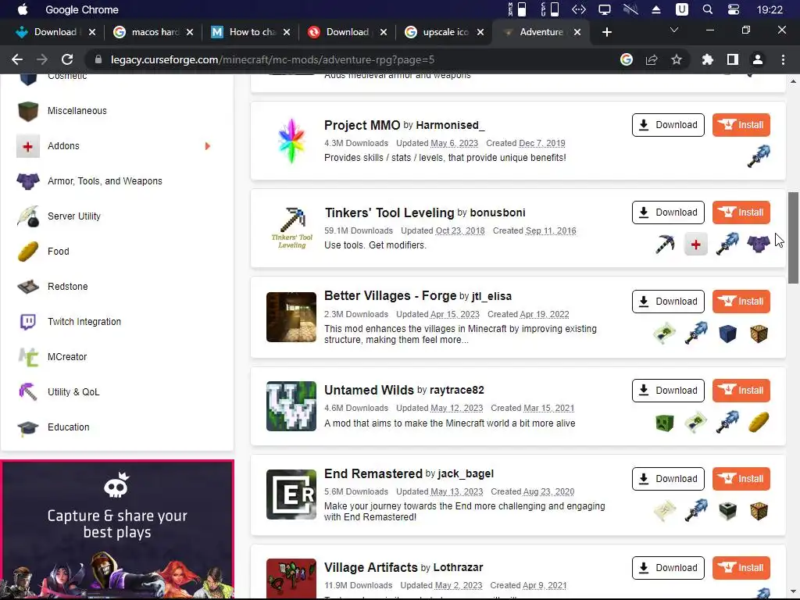Viewport: 800px width, 600px height.
Task: Click bread food icon on Untamed Wilds
Action: 759,423
